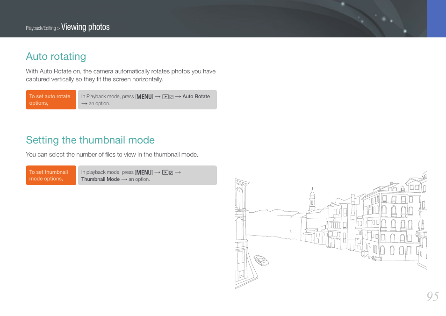Click the 'Viewing photos' header title
The height and width of the screenshot is (316, 446).
click(x=86, y=27)
